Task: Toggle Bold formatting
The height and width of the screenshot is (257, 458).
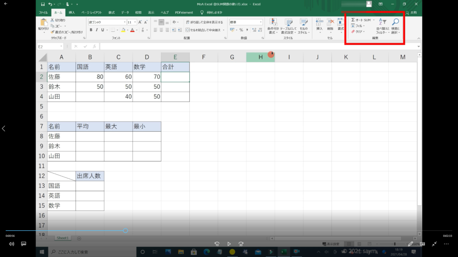Action: (91, 30)
